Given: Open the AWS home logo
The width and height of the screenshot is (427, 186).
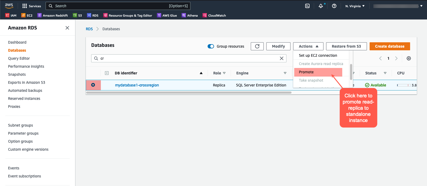Looking at the screenshot, I should click(x=9, y=6).
